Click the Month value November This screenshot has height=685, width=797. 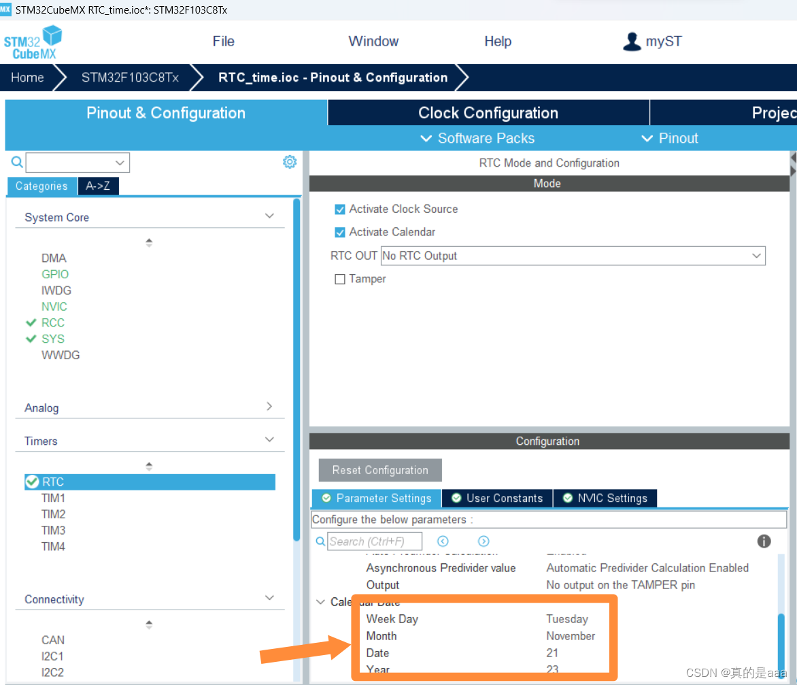571,635
